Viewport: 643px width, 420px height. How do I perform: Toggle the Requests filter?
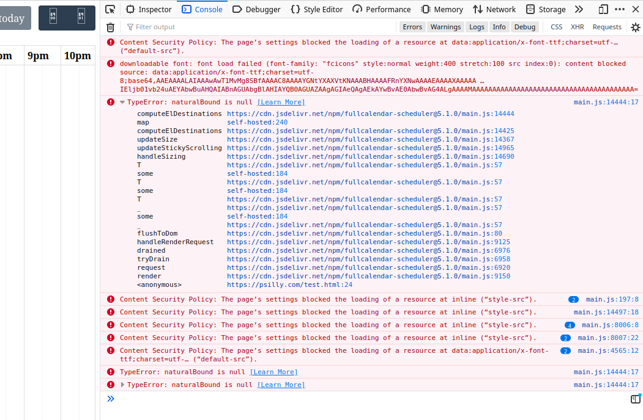[607, 27]
